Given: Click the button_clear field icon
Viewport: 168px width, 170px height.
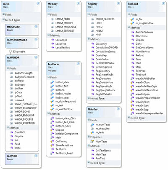Looking at the screenshot, I should tap(52, 82).
